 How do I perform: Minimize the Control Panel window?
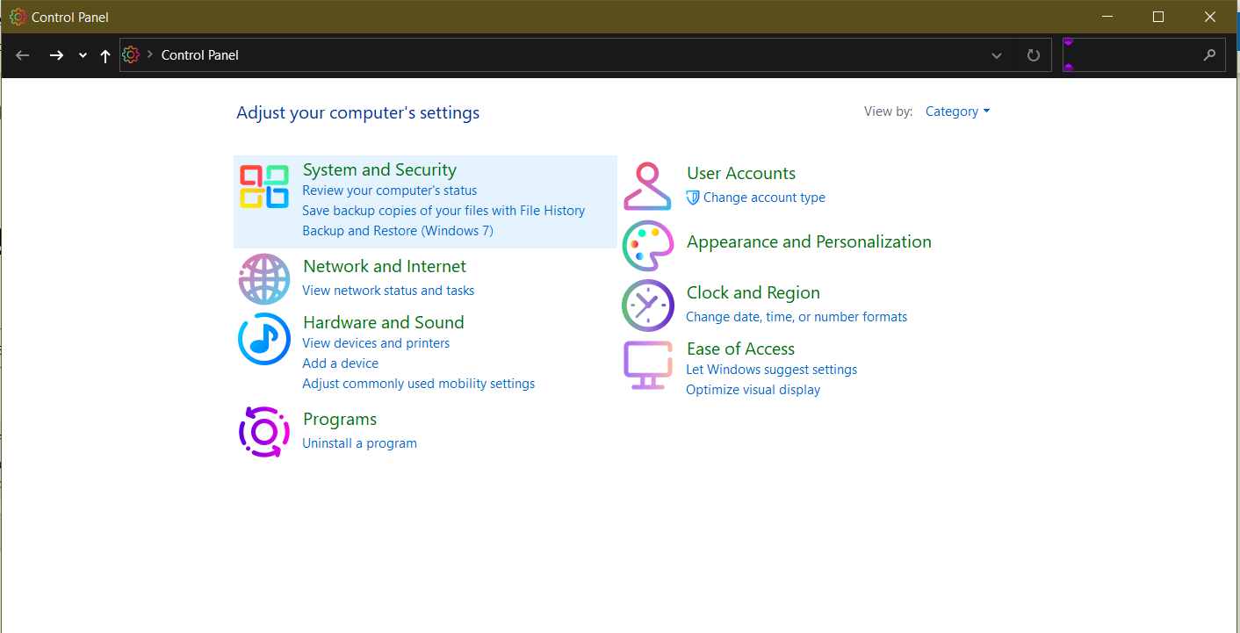[1109, 17]
